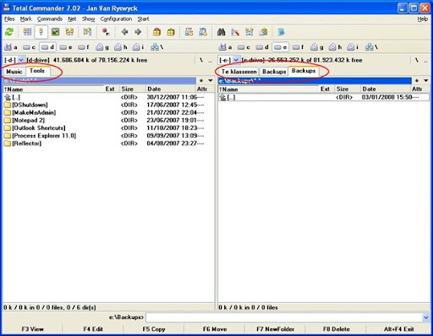Select drive c in right drive bar
The height and width of the screenshot is (336, 433).
(x=244, y=47)
